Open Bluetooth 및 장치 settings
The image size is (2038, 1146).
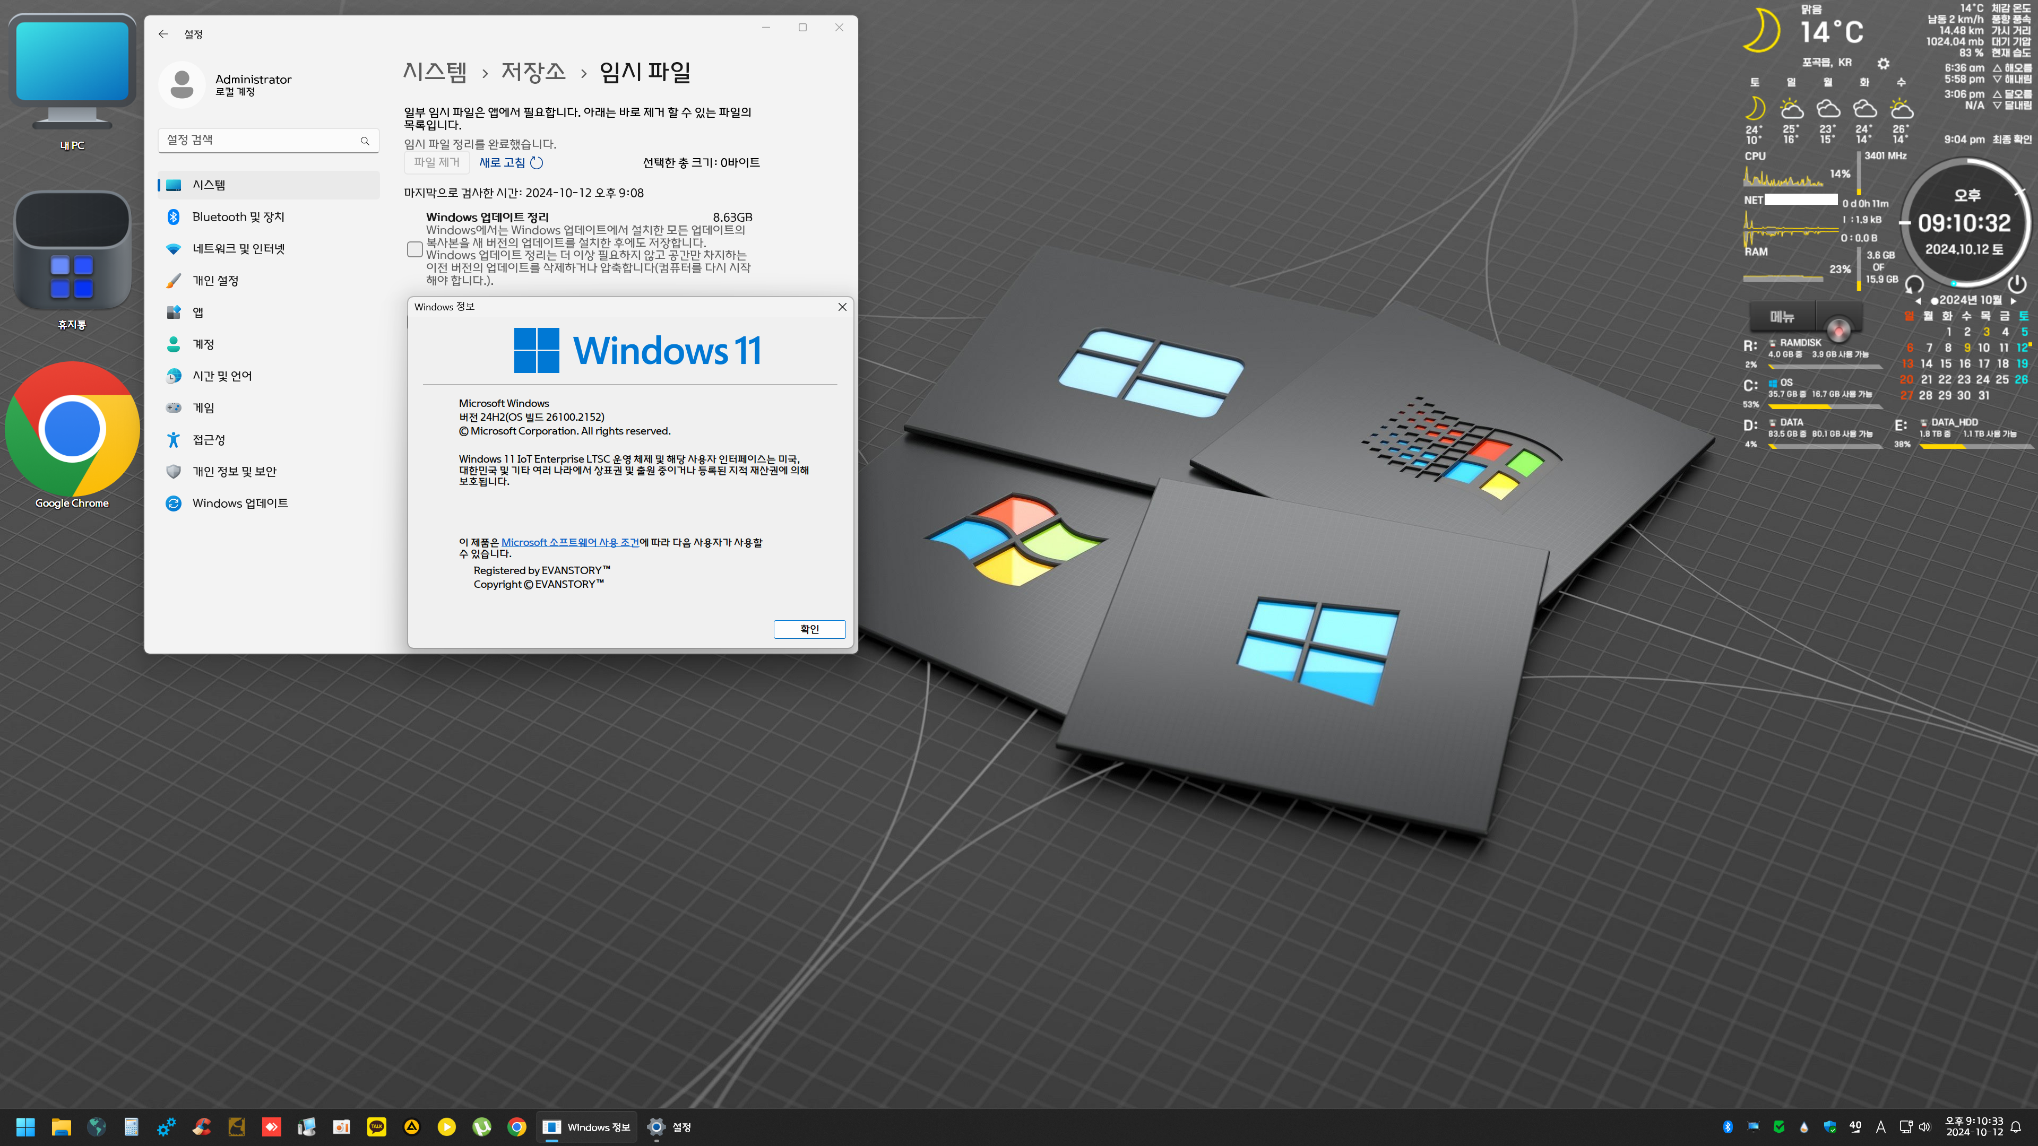pyautogui.click(x=268, y=216)
